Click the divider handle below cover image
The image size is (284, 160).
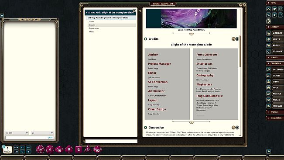click(191, 34)
